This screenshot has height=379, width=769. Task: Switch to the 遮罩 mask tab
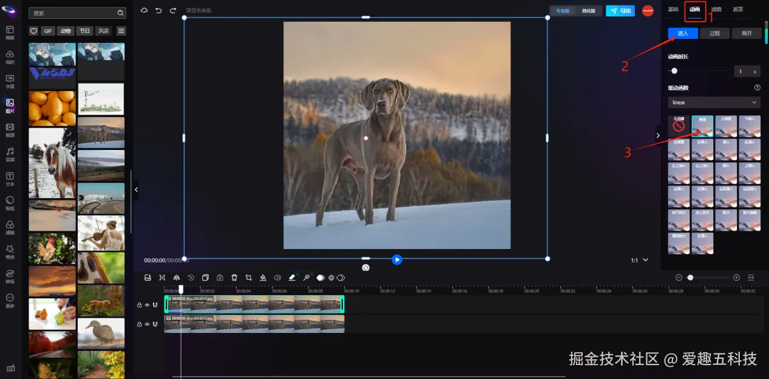click(x=738, y=9)
